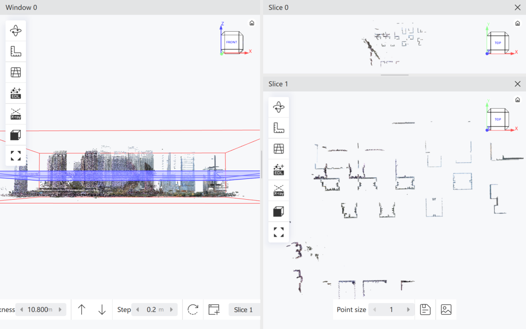Move the slice up with the up arrow
Viewport: 526px width, 329px height.
tap(81, 309)
